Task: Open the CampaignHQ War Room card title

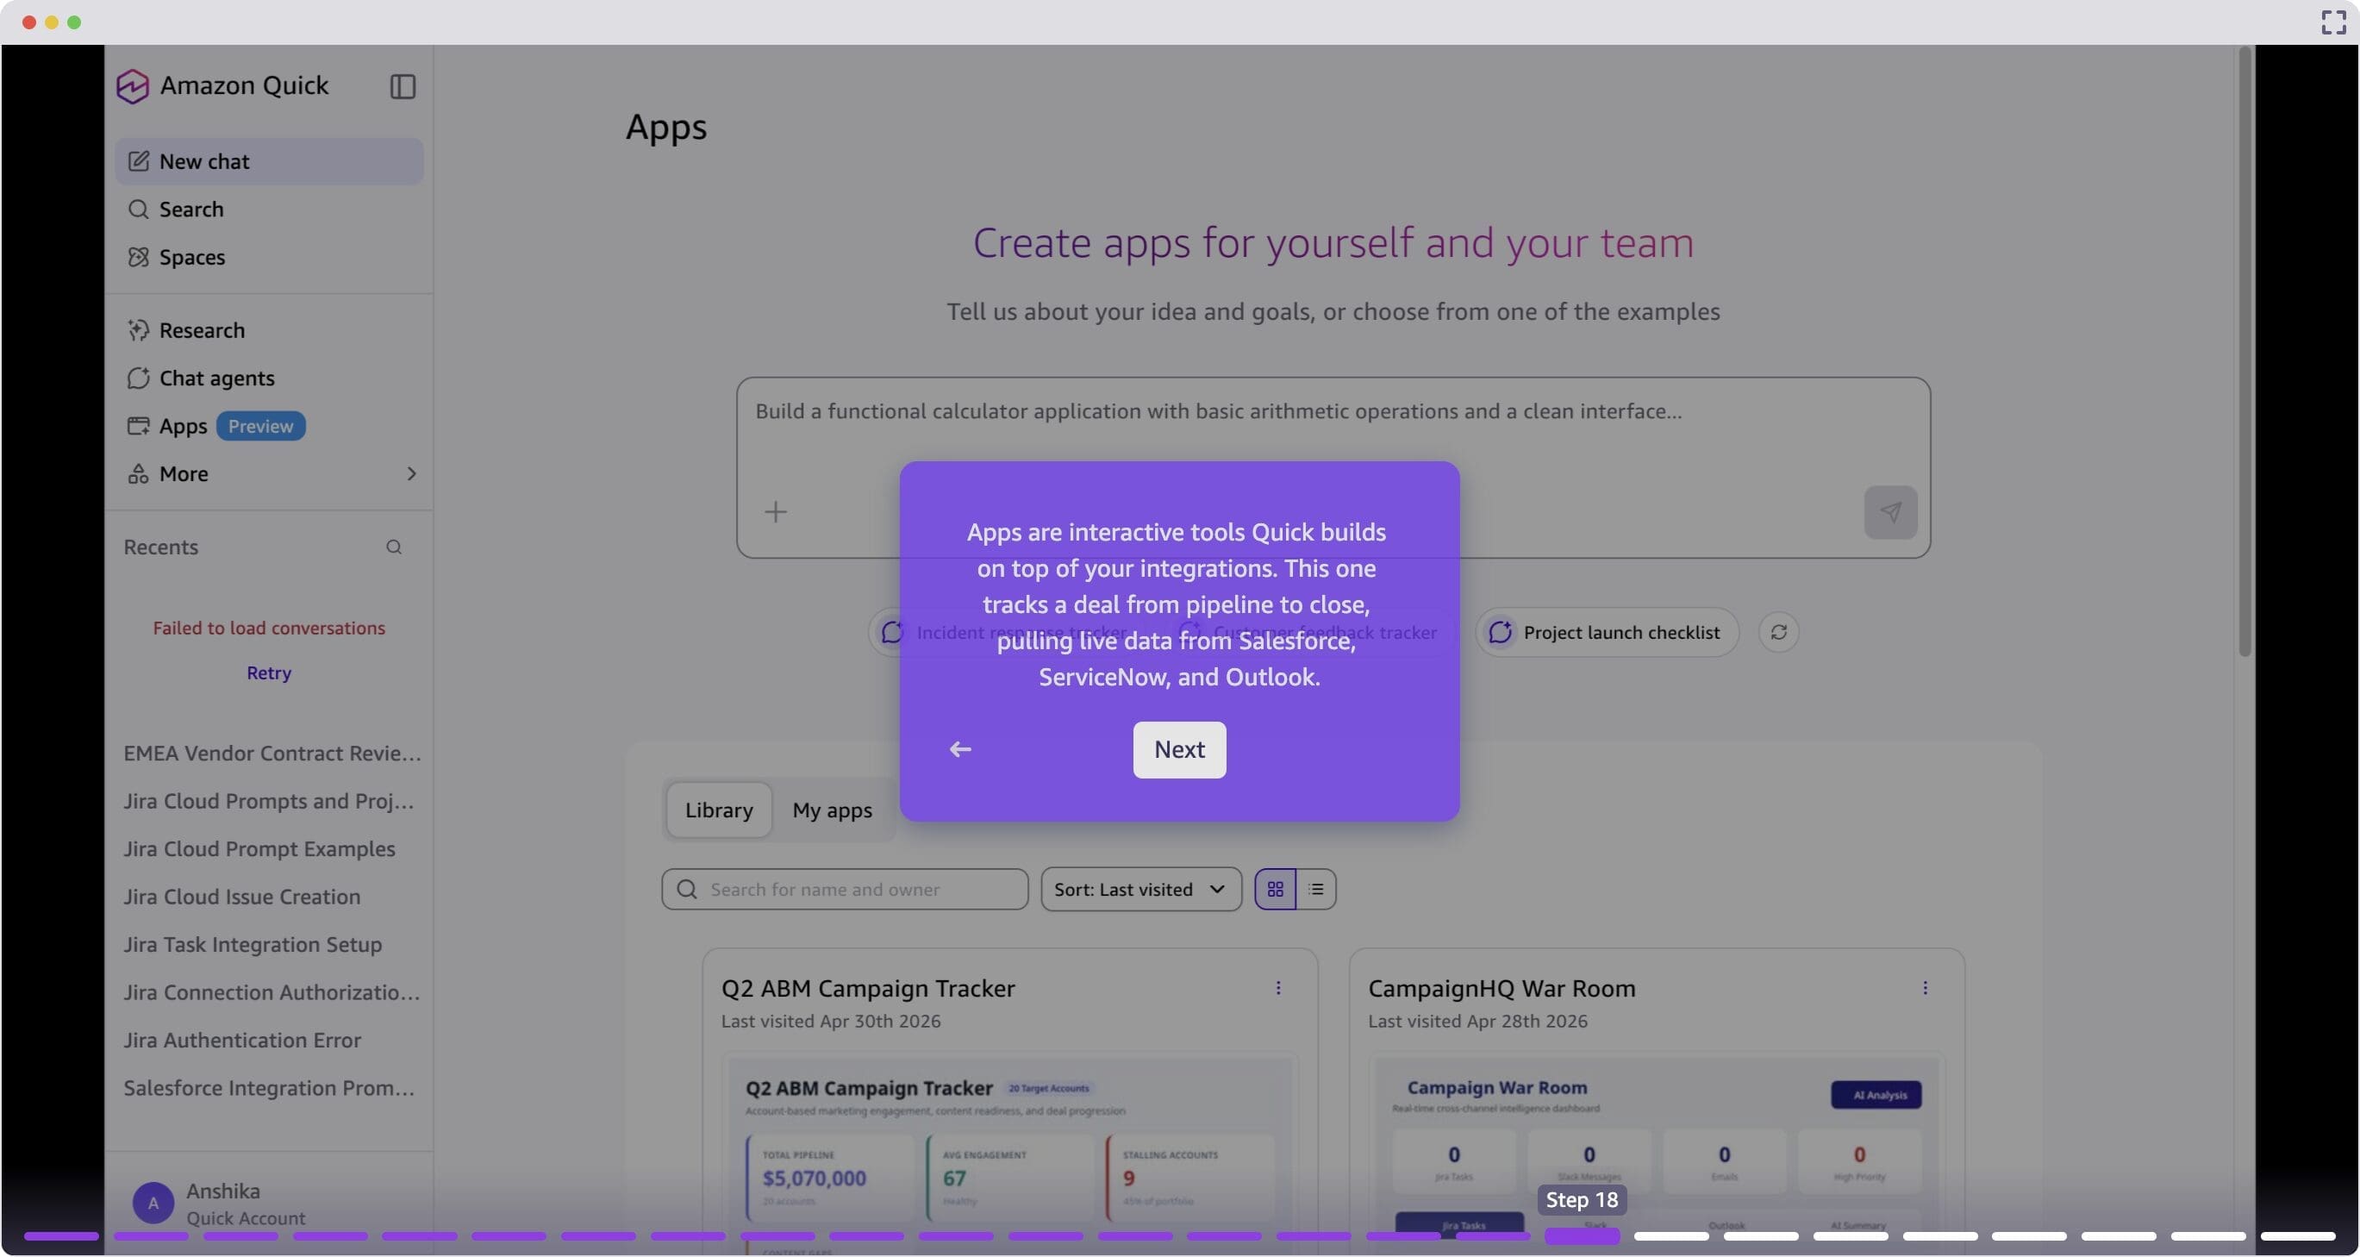Action: [x=1501, y=989]
